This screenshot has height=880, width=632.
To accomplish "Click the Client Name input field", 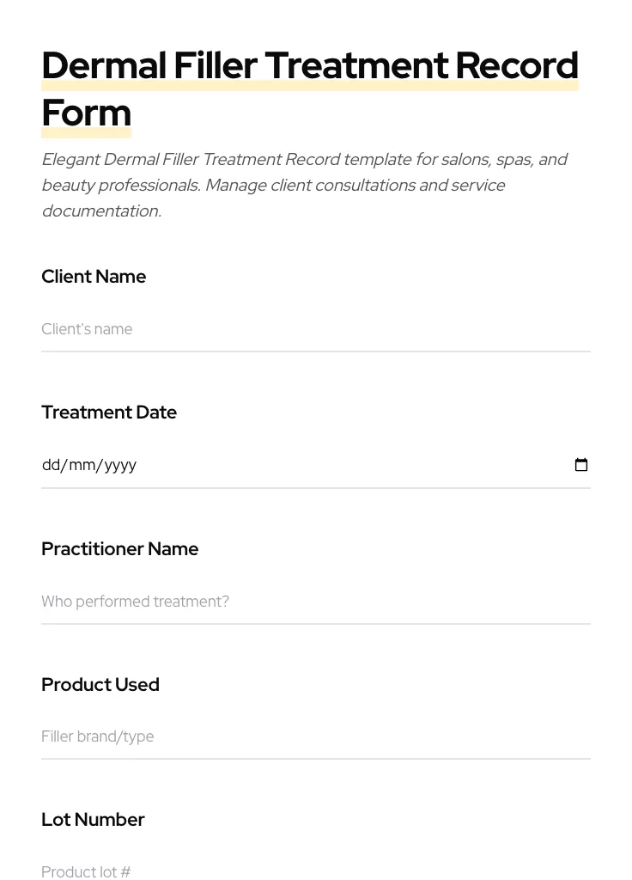I will [316, 329].
